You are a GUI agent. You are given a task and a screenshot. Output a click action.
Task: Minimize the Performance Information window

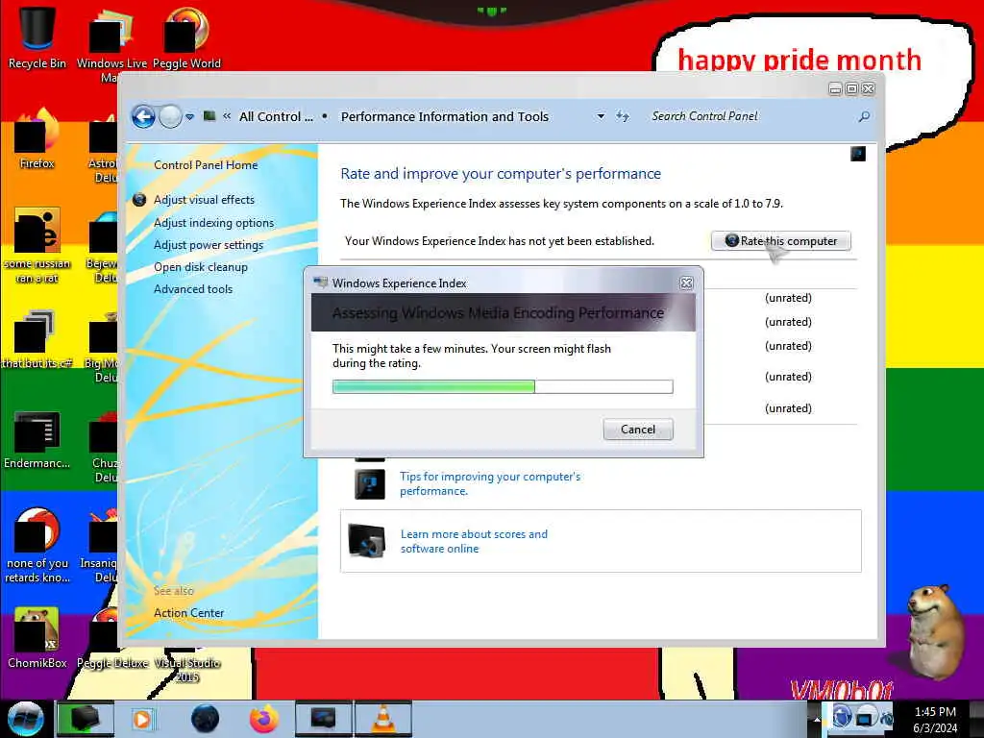[x=835, y=89]
